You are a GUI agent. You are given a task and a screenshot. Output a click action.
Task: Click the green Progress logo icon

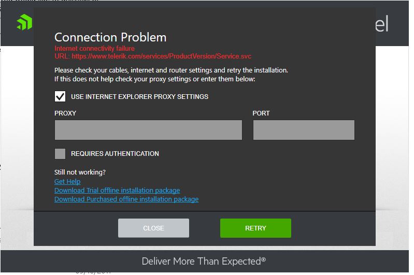click(24, 23)
